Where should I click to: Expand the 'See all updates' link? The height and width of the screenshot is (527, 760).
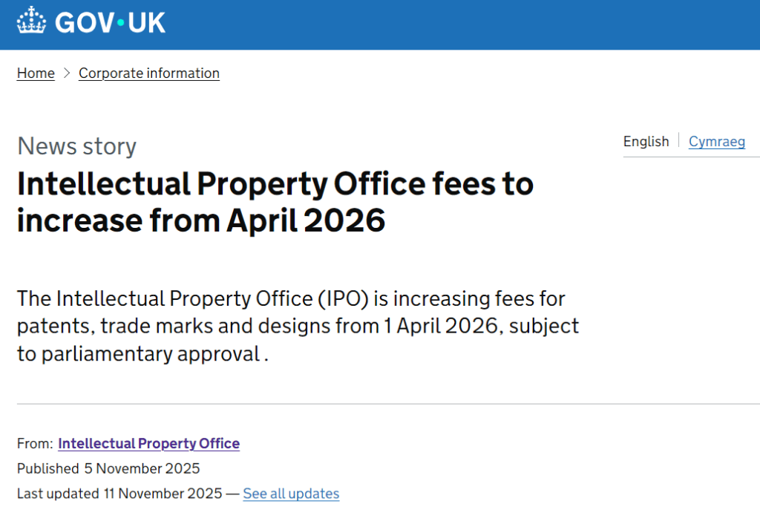[291, 494]
